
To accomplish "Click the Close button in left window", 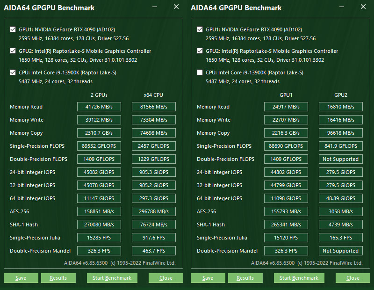I will [166, 278].
